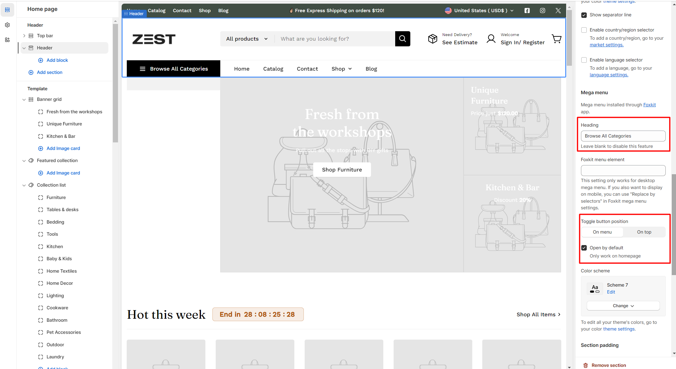Uncheck Show separator line
The height and width of the screenshot is (369, 676).
tap(584, 15)
